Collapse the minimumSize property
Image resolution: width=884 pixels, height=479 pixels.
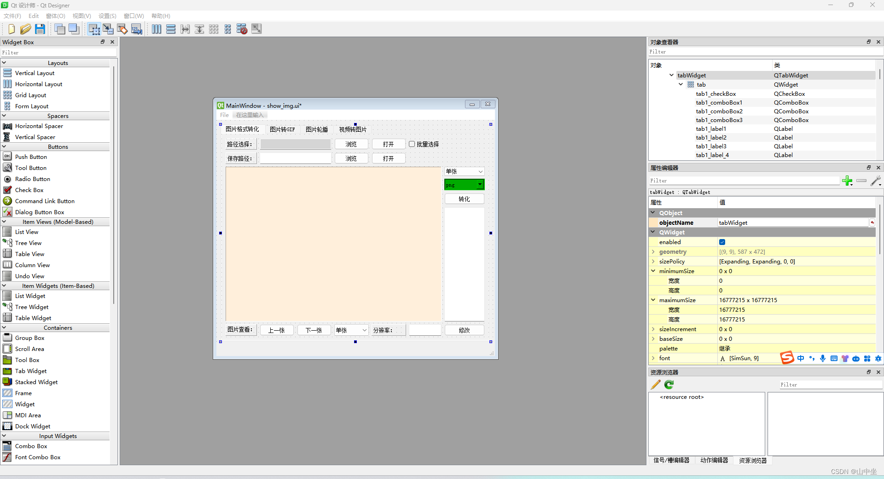tap(653, 271)
